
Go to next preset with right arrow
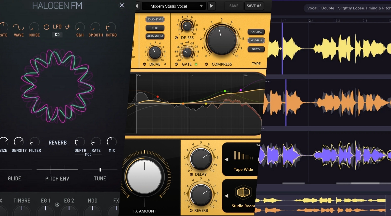[x=211, y=6]
